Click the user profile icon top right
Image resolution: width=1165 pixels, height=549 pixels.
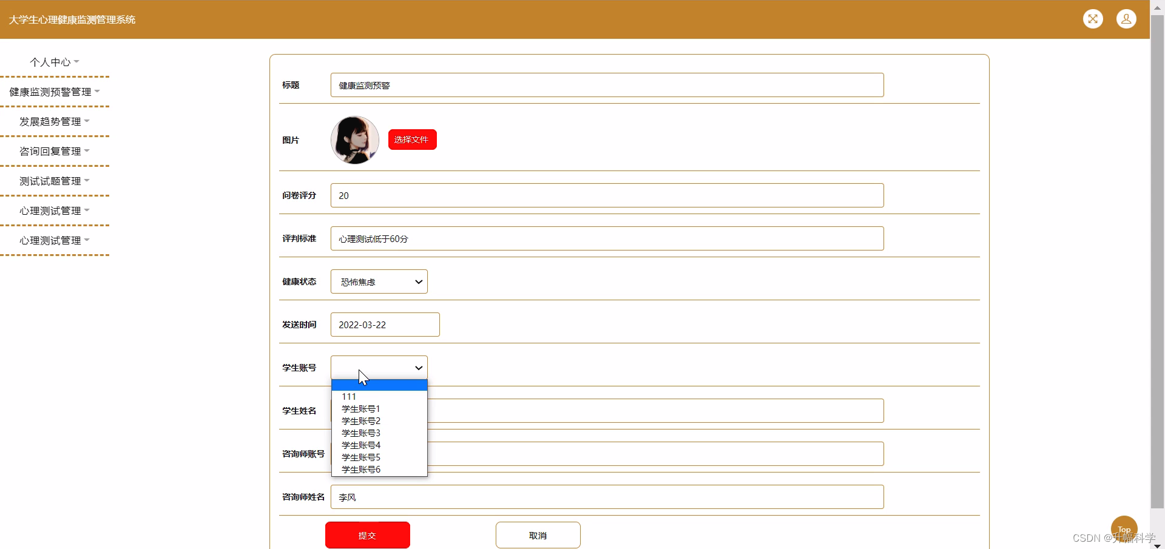tap(1127, 19)
